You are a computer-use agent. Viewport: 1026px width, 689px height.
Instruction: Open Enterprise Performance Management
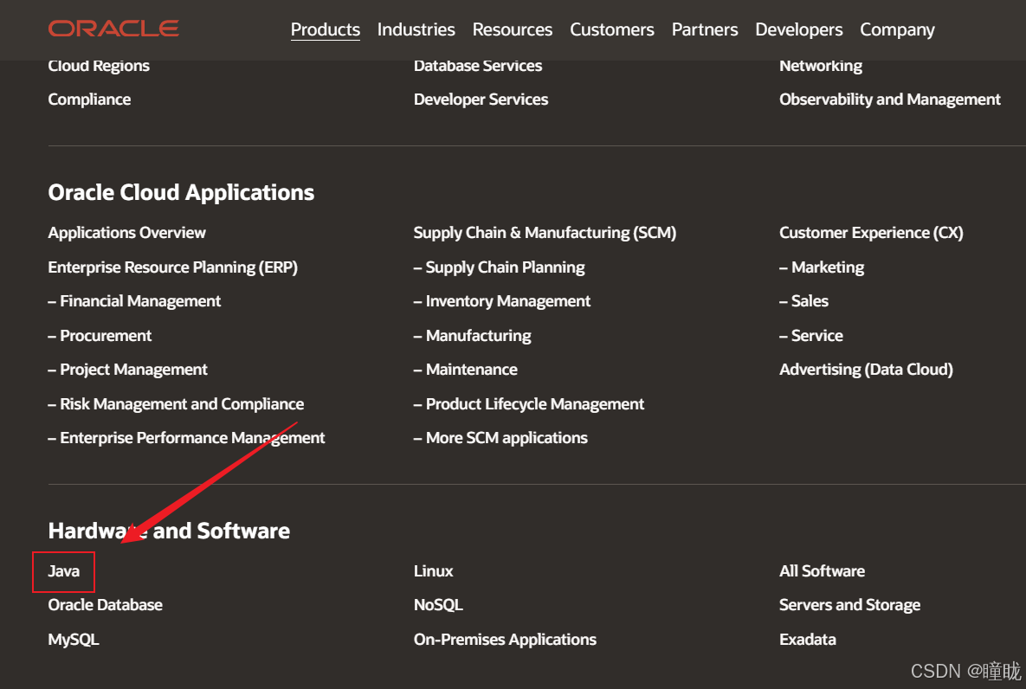(186, 438)
